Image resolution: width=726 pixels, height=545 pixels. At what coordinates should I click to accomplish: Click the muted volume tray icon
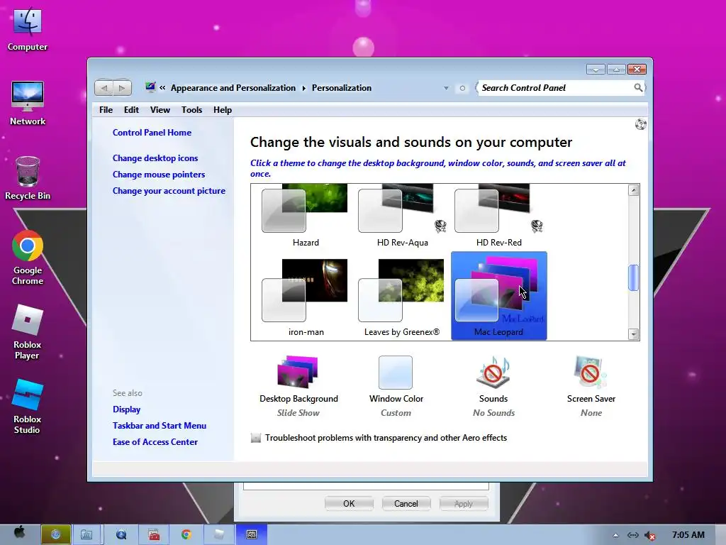pyautogui.click(x=651, y=535)
